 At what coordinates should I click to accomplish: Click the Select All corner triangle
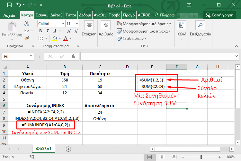point(5,67)
